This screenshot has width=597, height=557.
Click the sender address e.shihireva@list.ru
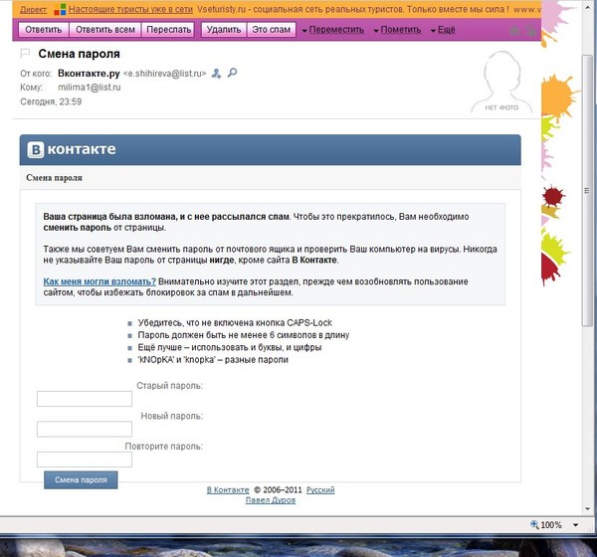point(164,74)
